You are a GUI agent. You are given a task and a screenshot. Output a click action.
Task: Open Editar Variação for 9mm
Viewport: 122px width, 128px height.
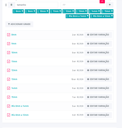click(98, 44)
